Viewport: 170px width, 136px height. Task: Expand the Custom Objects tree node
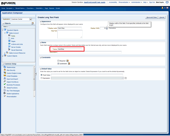tap(3, 56)
